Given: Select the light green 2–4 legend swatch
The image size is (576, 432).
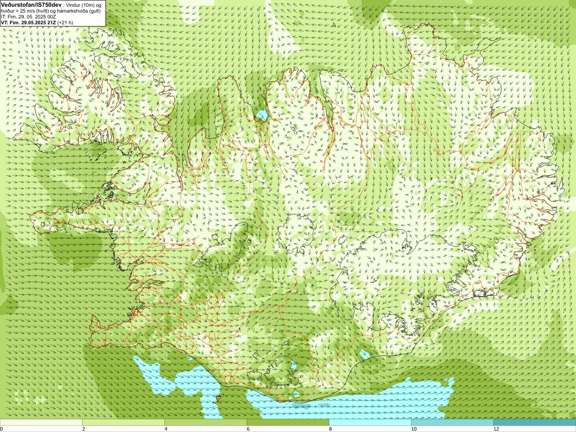Looking at the screenshot, I should (x=123, y=423).
